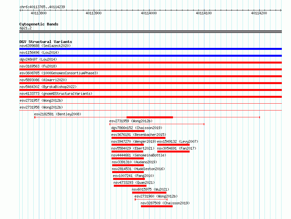Screen dimensions: 291x219
Task: Click the red bar under esv1007241
Action: click(x=129, y=179)
